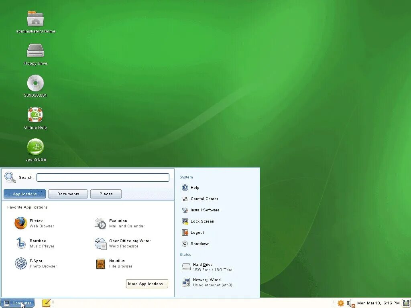Click the 'Using ethernet (eth0)' text
This screenshot has width=411, height=308.
click(213, 285)
